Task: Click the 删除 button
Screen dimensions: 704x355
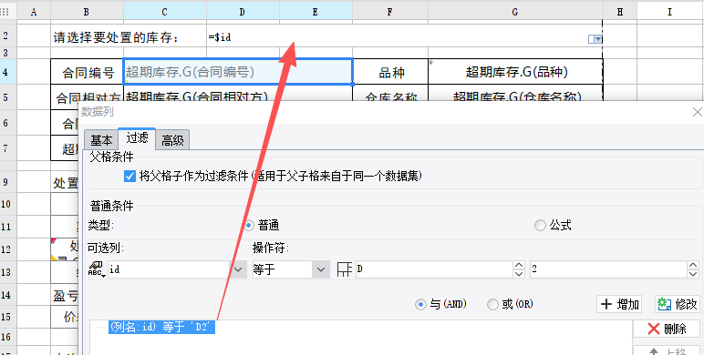Action: click(x=667, y=329)
